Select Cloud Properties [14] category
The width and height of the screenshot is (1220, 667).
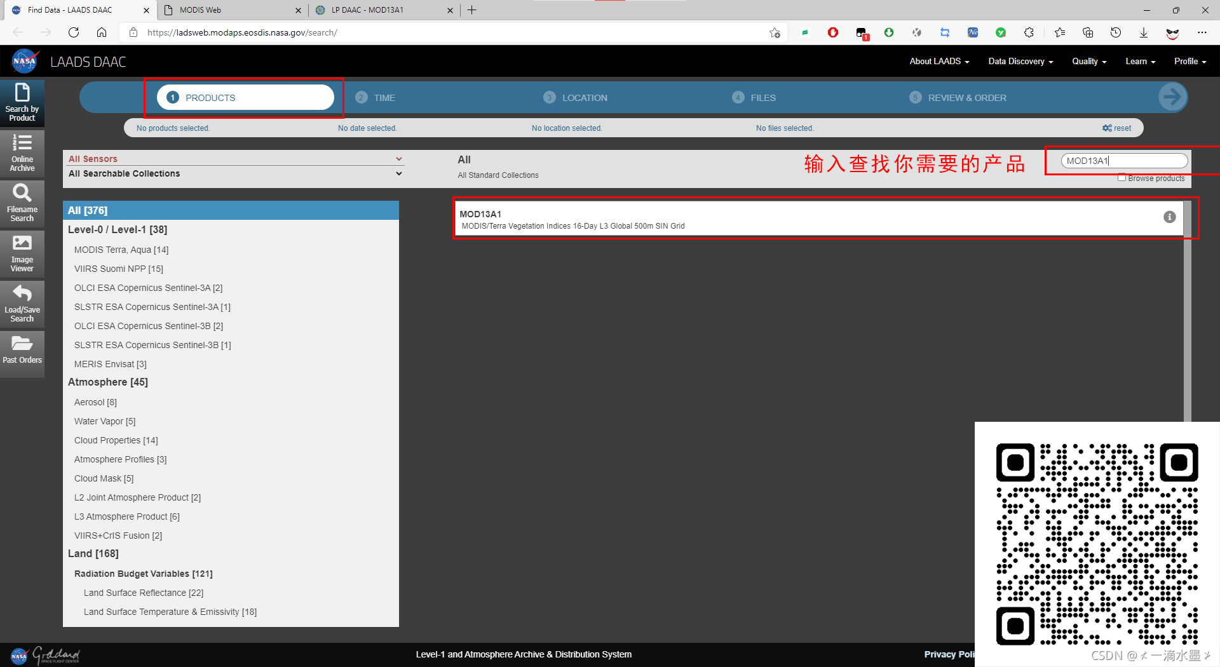(116, 440)
